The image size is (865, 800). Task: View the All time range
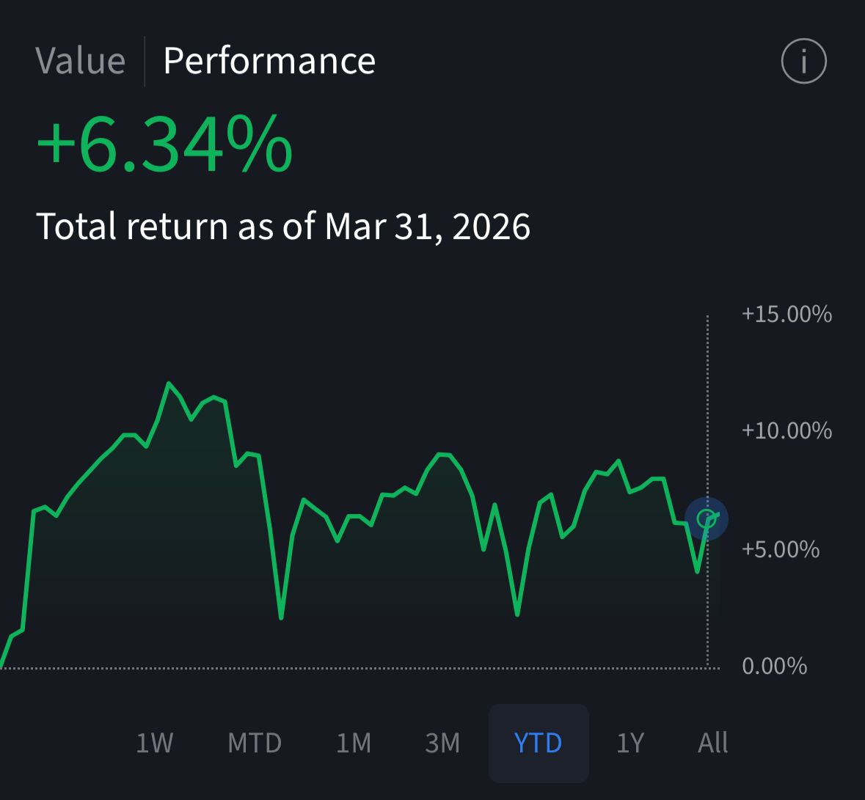pyautogui.click(x=712, y=743)
